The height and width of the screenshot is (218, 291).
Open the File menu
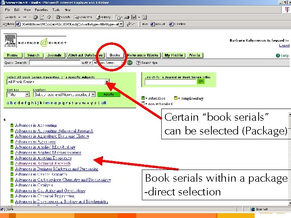[8, 10]
